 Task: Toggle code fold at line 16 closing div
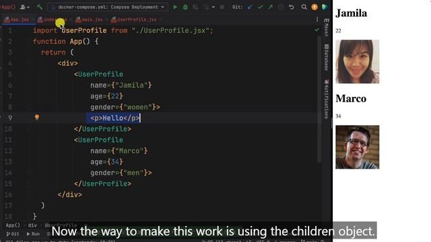coord(30,195)
